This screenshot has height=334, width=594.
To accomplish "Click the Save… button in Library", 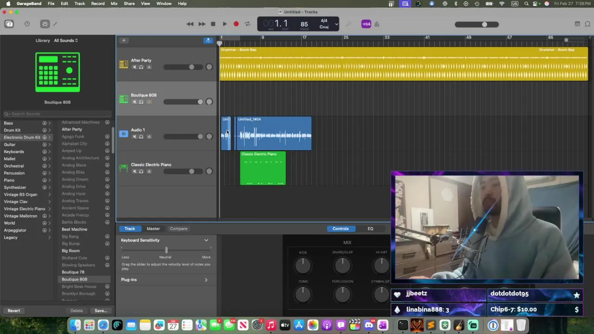I will pyautogui.click(x=101, y=311).
